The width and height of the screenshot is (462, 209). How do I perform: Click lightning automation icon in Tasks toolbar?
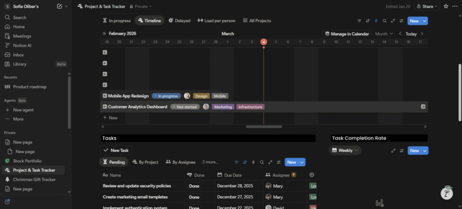pos(254,162)
